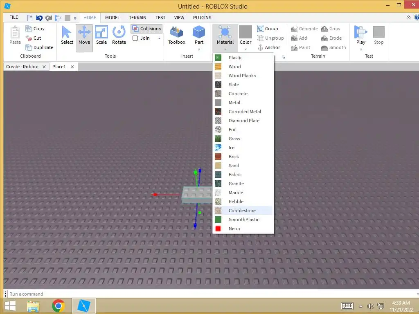Generate terrain

pyautogui.click(x=304, y=29)
